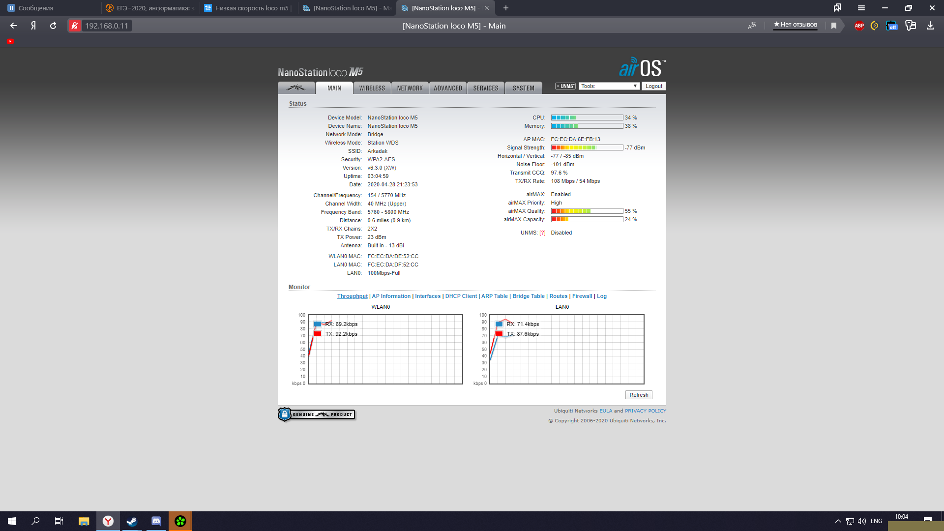The image size is (944, 531).
Task: Open the browser downloads icon
Action: coord(930,26)
